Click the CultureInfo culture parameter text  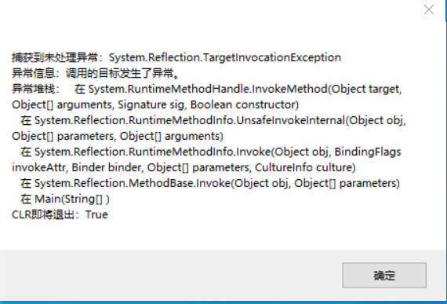coord(305,167)
